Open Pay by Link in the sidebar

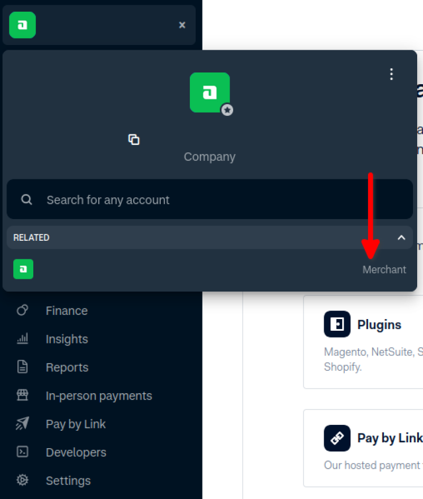tap(76, 424)
